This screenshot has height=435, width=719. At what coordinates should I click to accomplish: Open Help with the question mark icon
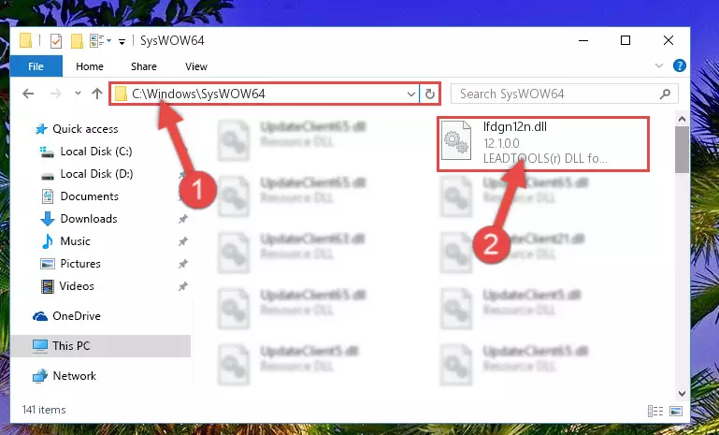coord(679,65)
